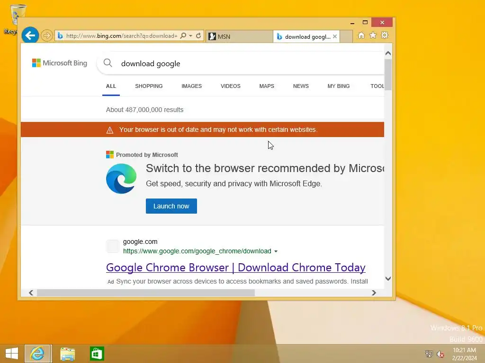Image resolution: width=485 pixels, height=363 pixels.
Task: Click the horizontal scrollbar thumb
Action: pyautogui.click(x=146, y=293)
